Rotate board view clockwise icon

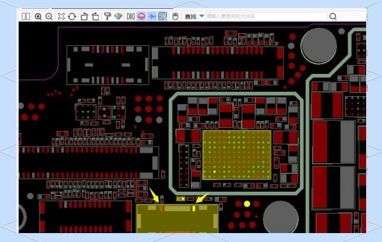[x=84, y=17]
